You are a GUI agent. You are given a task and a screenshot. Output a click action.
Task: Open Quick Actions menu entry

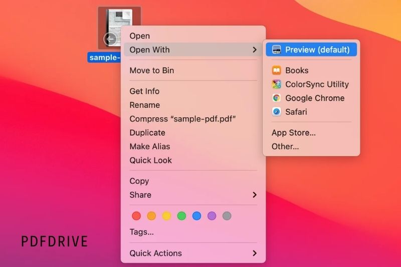[193, 253]
